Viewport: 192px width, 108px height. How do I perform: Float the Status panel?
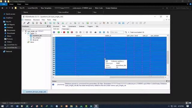click(167, 81)
